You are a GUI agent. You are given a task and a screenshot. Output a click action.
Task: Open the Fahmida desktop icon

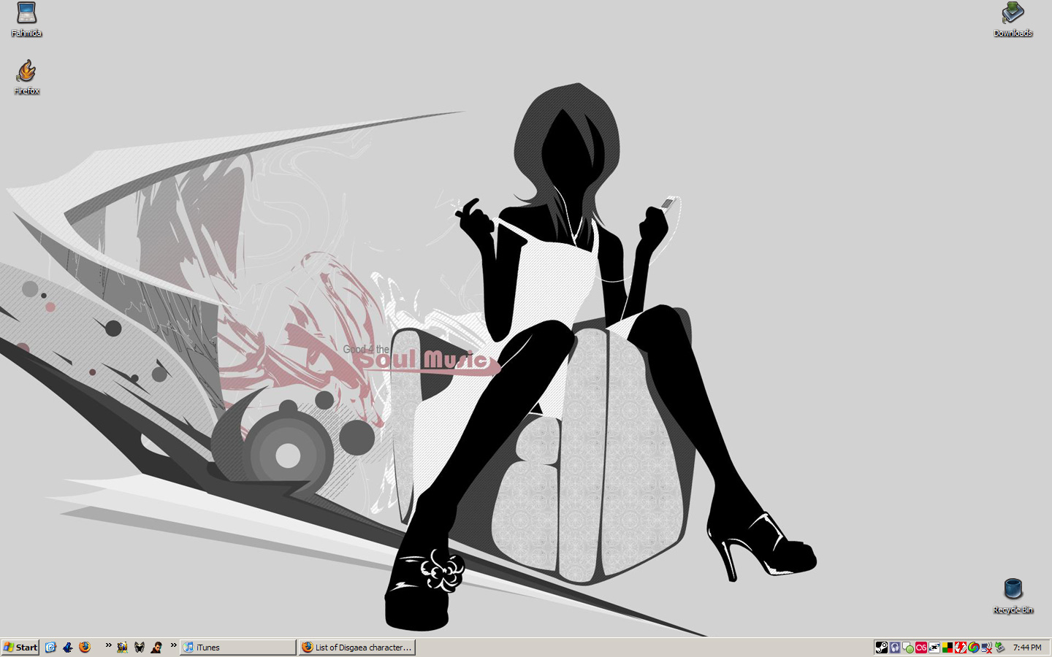26,20
